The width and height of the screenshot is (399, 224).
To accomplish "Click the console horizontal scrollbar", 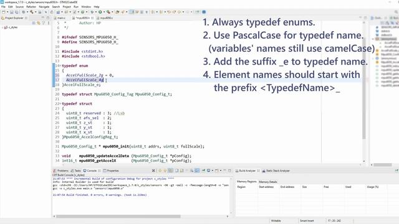I will coord(118,217).
